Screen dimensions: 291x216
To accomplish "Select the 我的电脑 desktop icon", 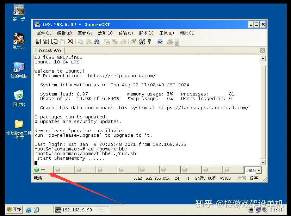I will click(x=19, y=70).
